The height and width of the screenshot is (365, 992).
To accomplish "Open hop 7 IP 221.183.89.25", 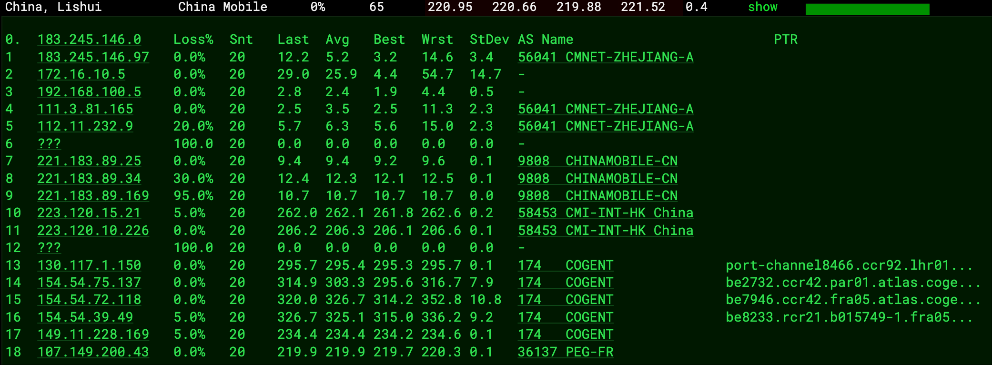I will click(89, 161).
